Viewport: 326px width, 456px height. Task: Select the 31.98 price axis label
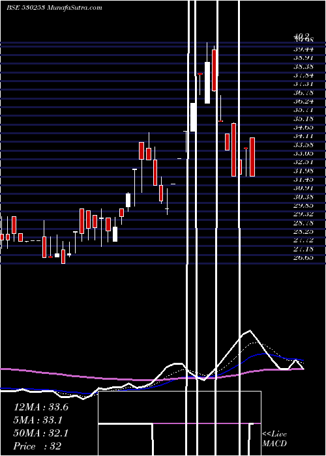click(303, 171)
